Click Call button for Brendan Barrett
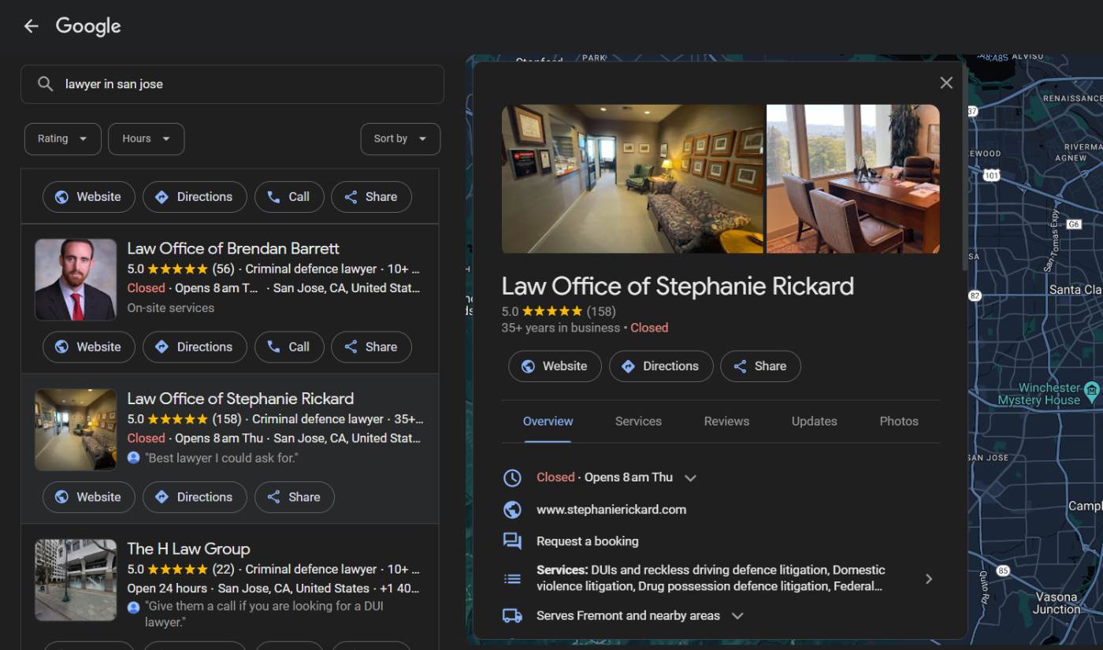The width and height of the screenshot is (1103, 650). click(288, 347)
